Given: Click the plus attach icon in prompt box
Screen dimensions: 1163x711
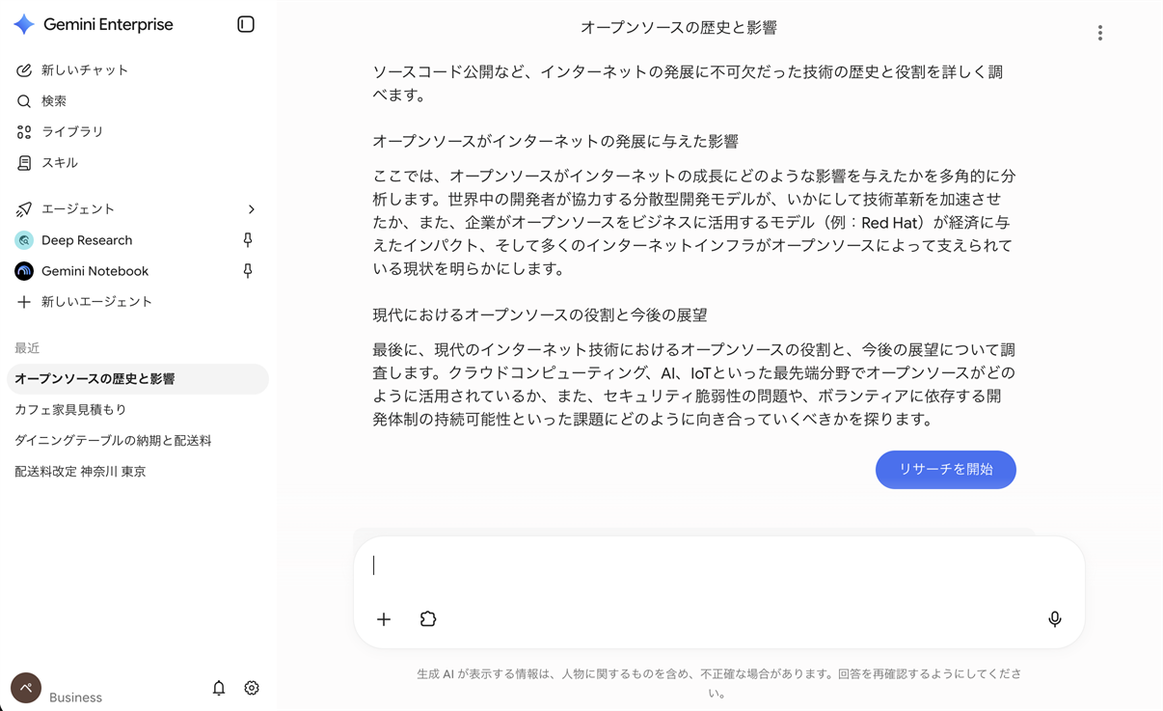Looking at the screenshot, I should (384, 619).
